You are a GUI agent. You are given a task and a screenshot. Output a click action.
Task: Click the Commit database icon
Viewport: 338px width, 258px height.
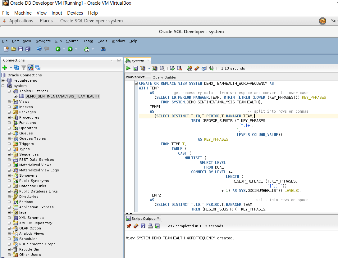point(172,68)
